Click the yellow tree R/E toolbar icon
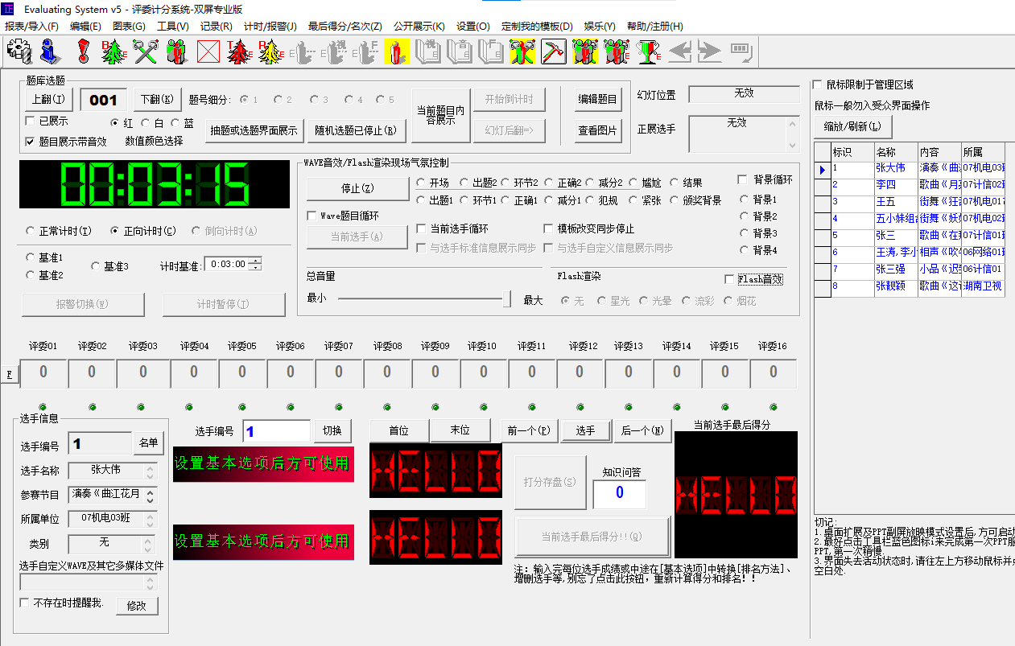The width and height of the screenshot is (1015, 646). 270,51
